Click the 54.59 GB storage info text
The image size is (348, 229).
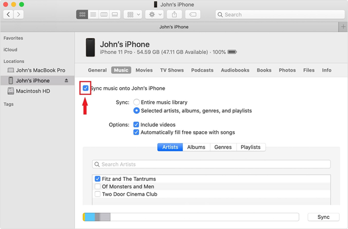coord(172,52)
